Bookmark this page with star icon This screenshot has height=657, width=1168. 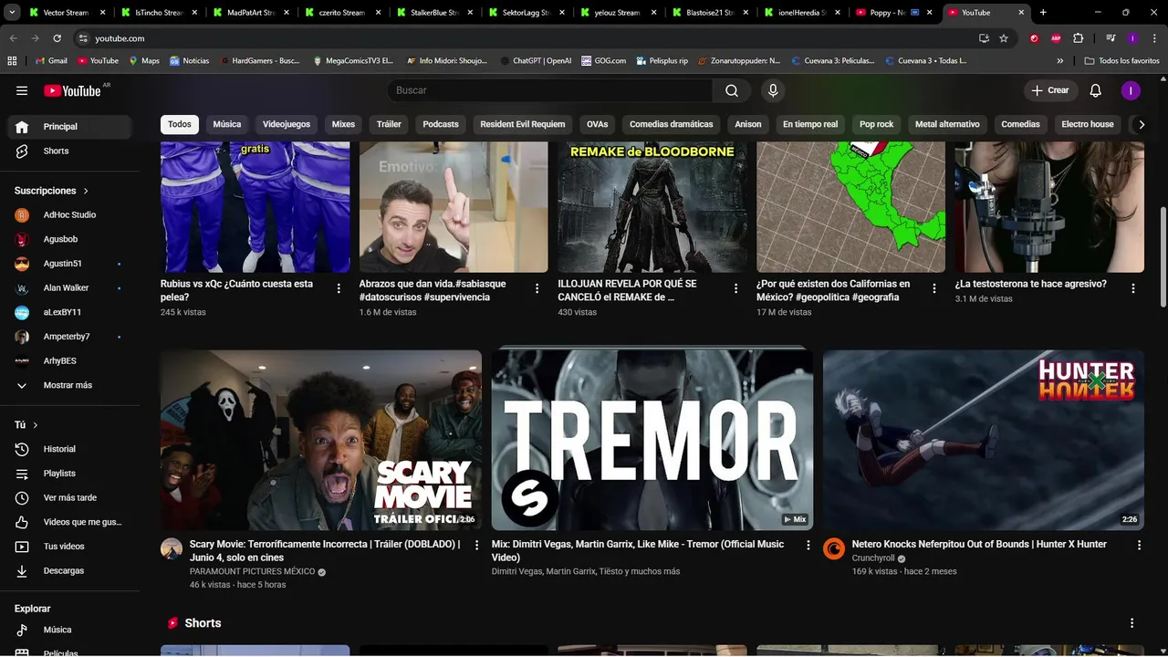coord(1004,38)
